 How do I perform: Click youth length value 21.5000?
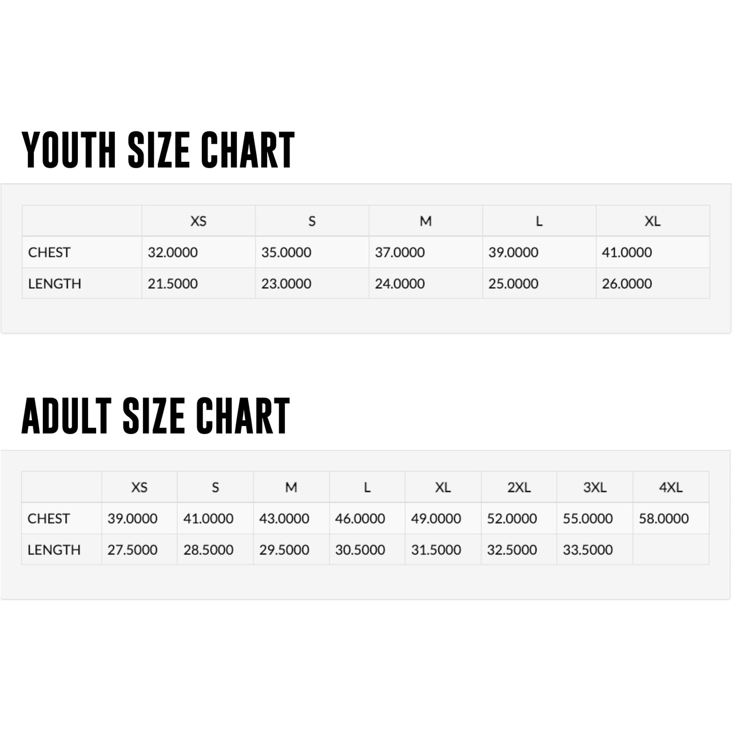(173, 284)
